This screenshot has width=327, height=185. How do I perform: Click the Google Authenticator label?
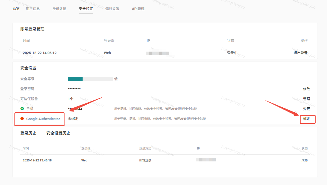click(43, 119)
